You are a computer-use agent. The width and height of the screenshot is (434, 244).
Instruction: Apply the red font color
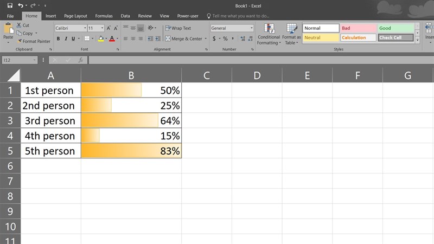(x=112, y=38)
